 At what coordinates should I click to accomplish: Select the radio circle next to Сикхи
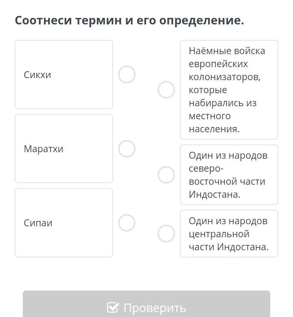127,74
